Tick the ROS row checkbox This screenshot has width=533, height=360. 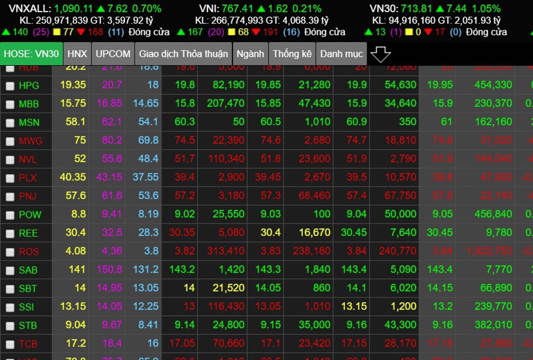[10, 252]
